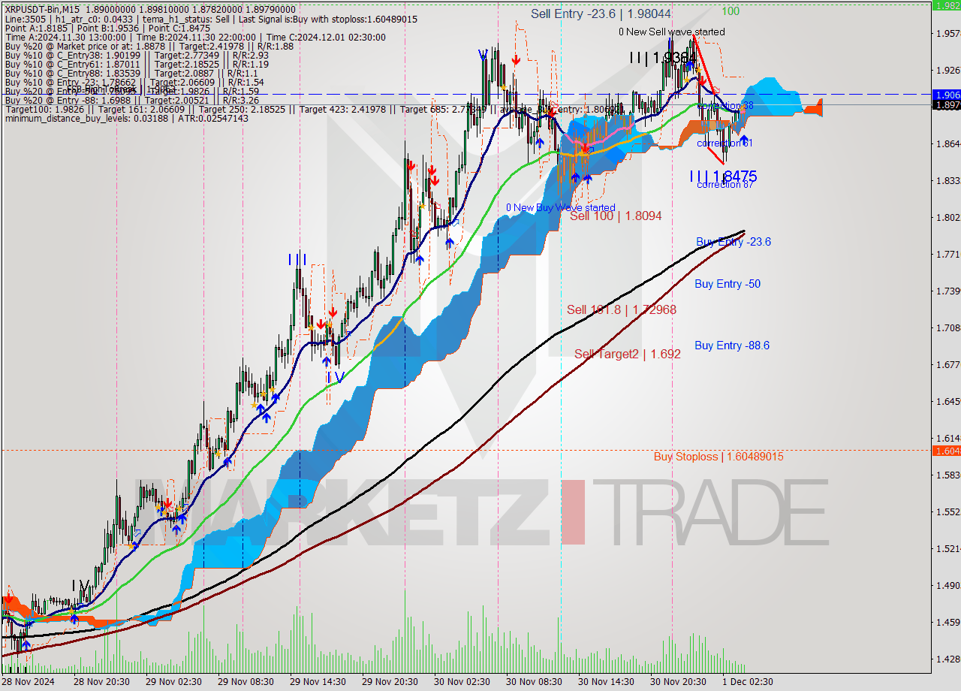Viewport: 961px width, 691px height.
Task: Click the 'Sell 161.8 | 1.72968' label
Action: (x=622, y=309)
